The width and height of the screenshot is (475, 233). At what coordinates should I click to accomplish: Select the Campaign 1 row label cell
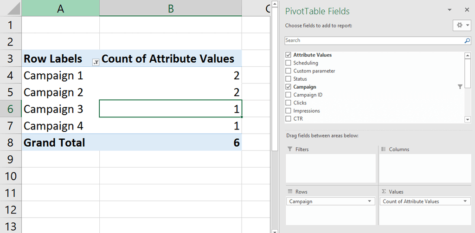[53, 75]
